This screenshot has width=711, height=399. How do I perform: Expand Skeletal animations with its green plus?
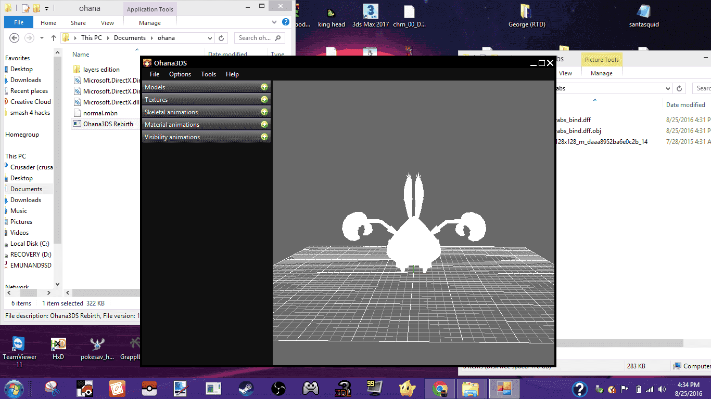[x=264, y=112]
